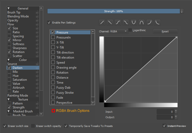Select Blending Mode in the options list
Viewport: 192px width, 133px height.
click(x=18, y=16)
